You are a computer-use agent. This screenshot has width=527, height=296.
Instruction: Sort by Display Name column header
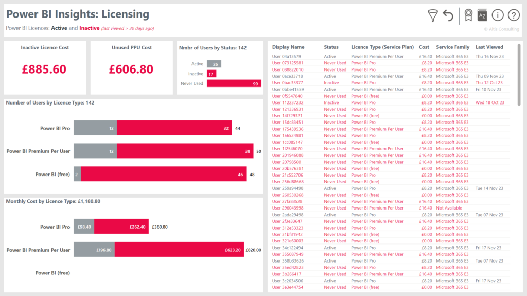(288, 47)
